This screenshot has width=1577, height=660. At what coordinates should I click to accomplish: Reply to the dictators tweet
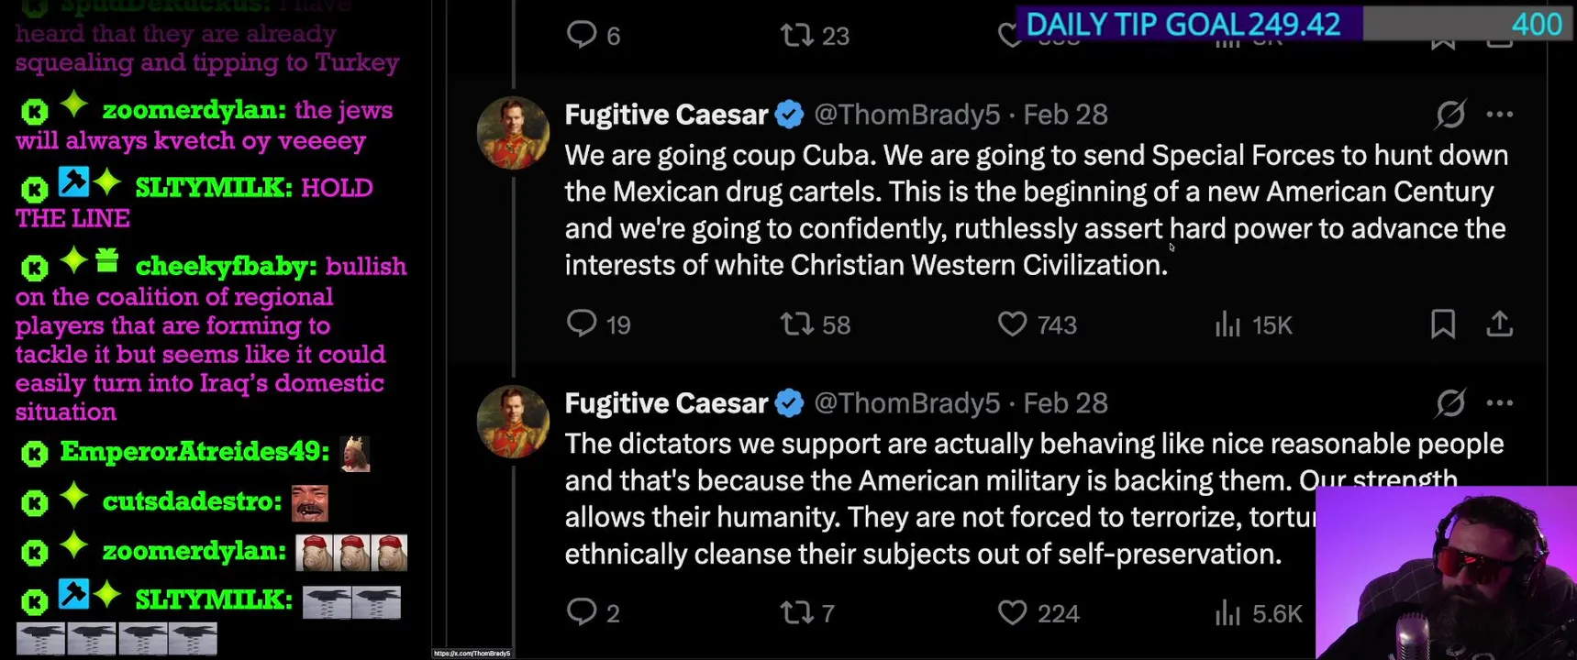point(582,612)
